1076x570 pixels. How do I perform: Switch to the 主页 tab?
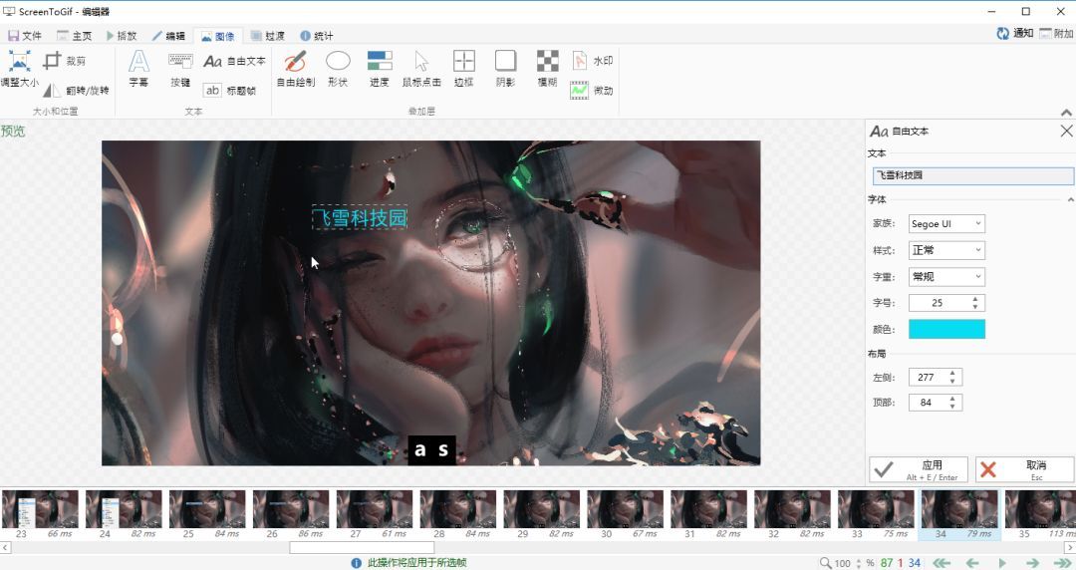(x=74, y=36)
